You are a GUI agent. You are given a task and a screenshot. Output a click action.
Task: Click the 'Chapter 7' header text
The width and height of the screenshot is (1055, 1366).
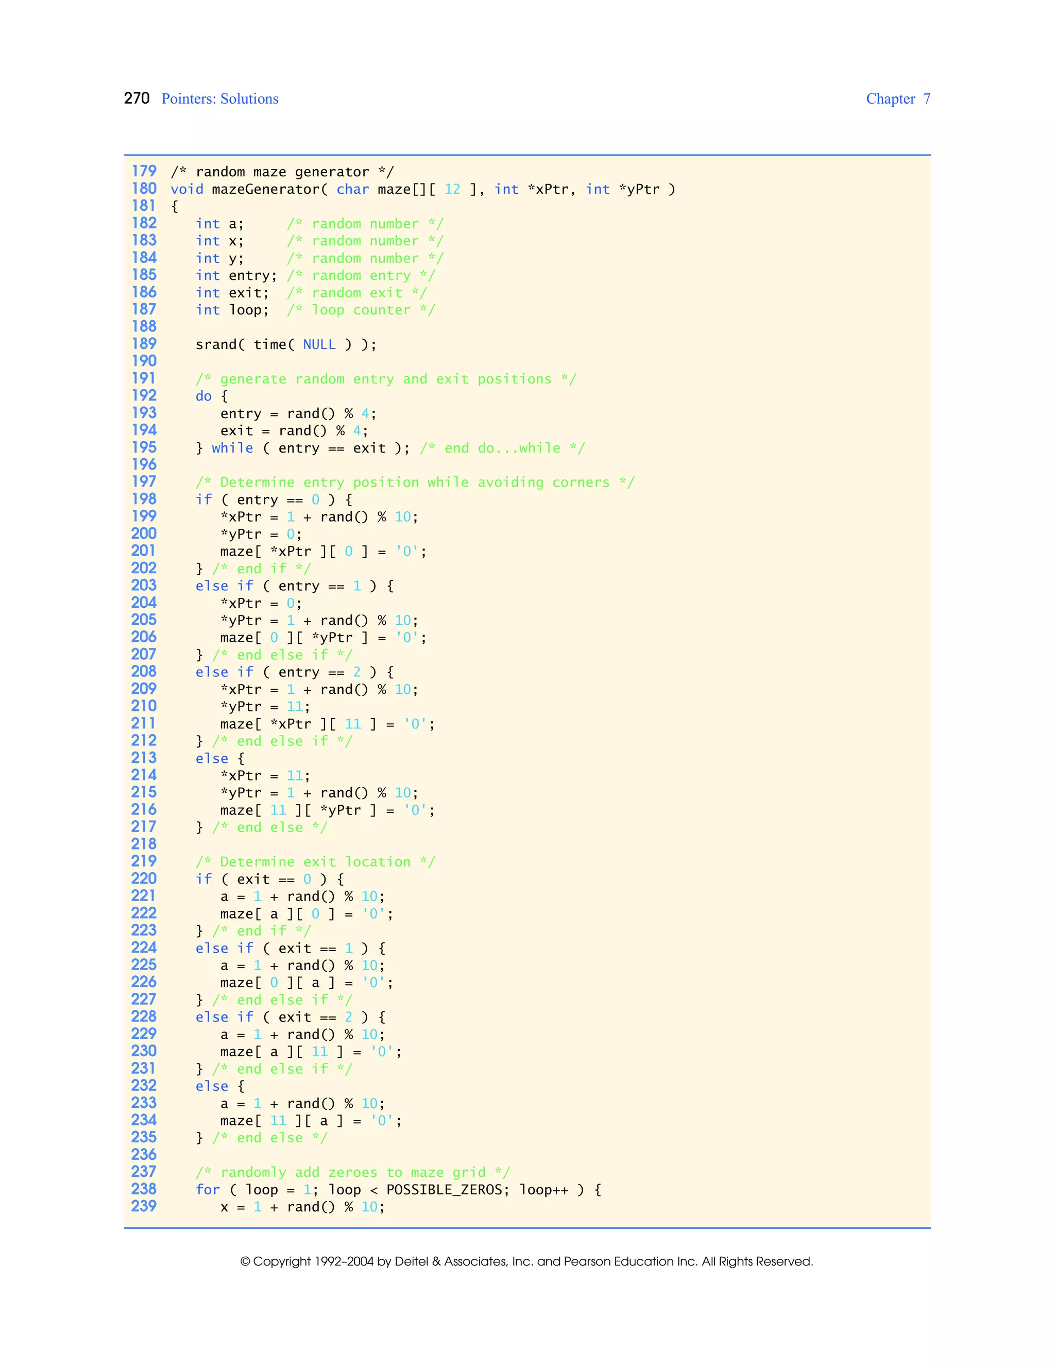click(897, 99)
